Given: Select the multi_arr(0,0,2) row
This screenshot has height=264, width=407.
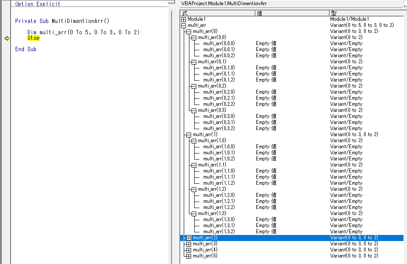Looking at the screenshot, I should click(x=292, y=55).
